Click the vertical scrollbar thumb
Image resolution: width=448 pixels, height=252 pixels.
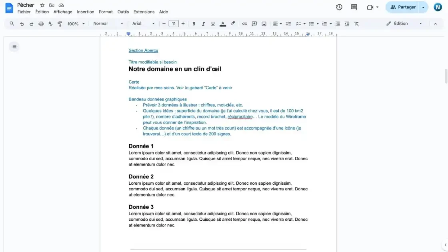tap(446, 76)
